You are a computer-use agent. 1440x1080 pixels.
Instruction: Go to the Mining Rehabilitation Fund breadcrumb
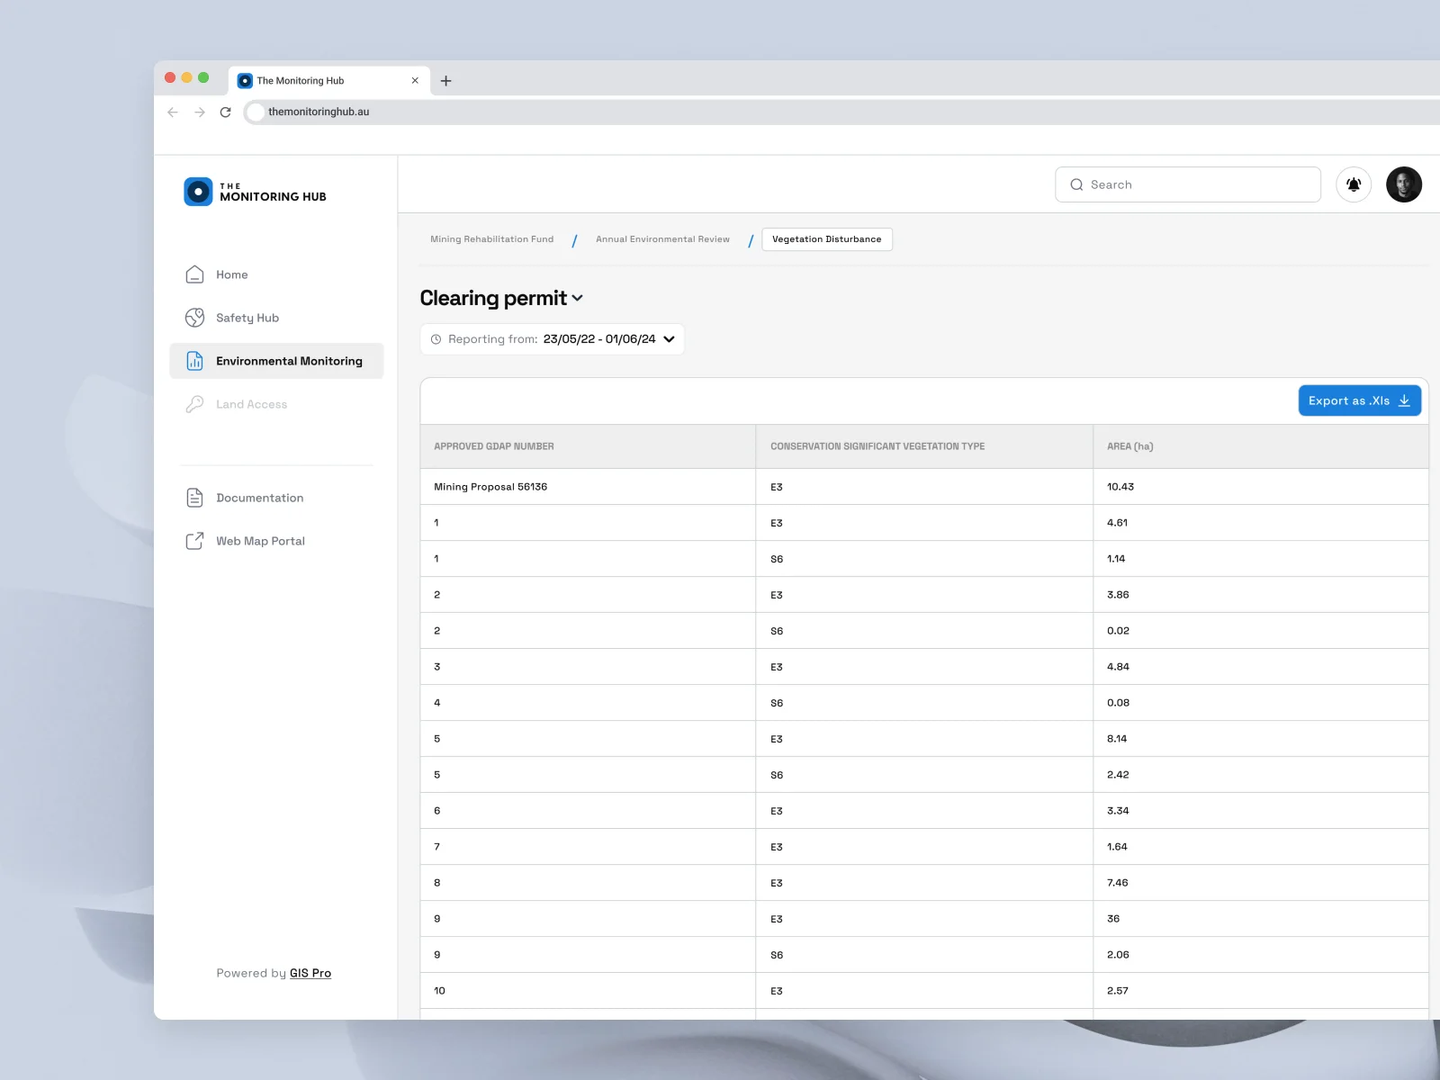point(492,239)
